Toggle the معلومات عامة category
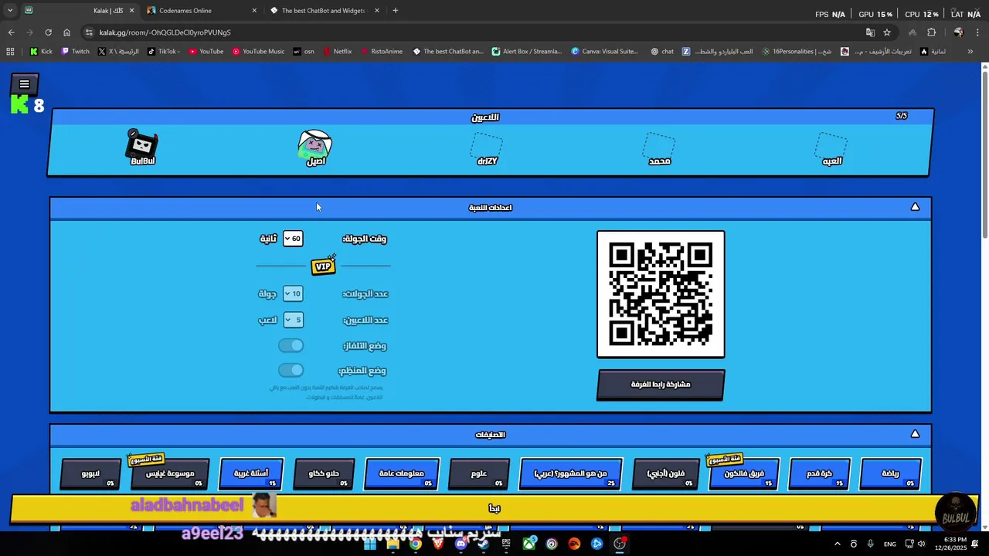 coord(402,473)
